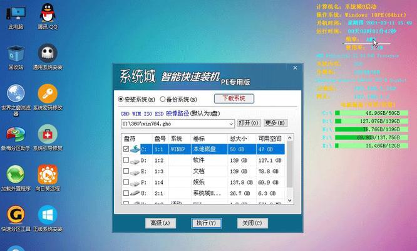Launch 向日葵远程 remote icon
This screenshot has width=417, height=251.
pos(48,178)
